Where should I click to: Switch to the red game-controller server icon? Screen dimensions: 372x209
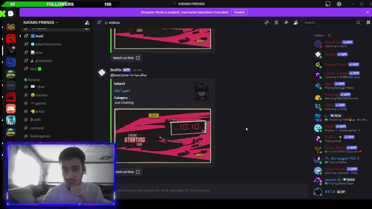tap(11, 109)
